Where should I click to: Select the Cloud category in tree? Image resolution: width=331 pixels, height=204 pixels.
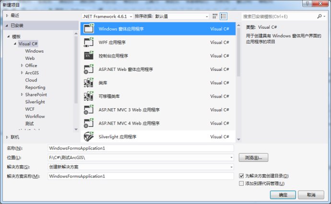[x=31, y=80]
